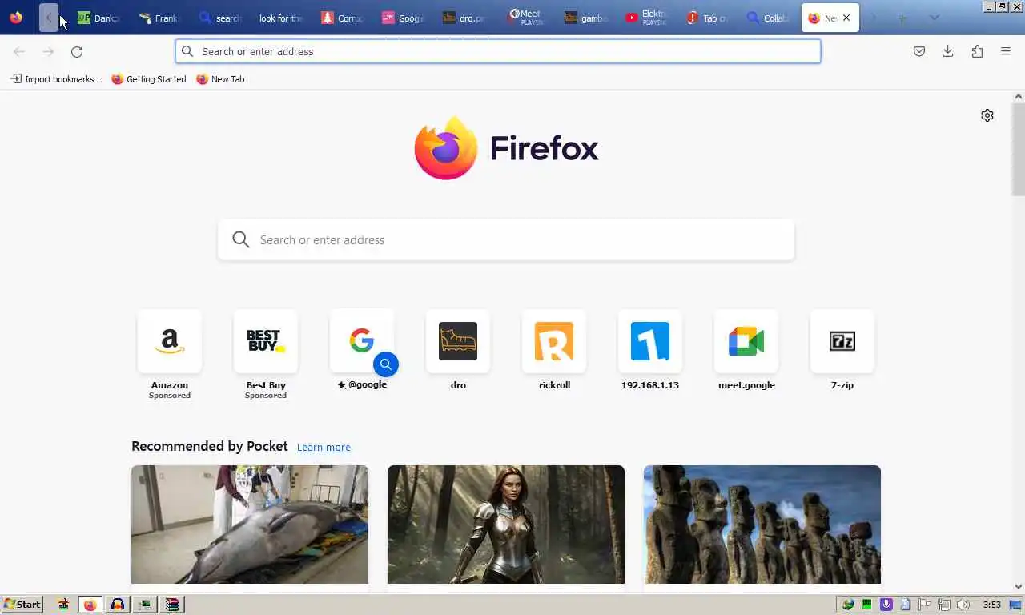Close the active New Tab tab
This screenshot has width=1025, height=615.
(846, 18)
